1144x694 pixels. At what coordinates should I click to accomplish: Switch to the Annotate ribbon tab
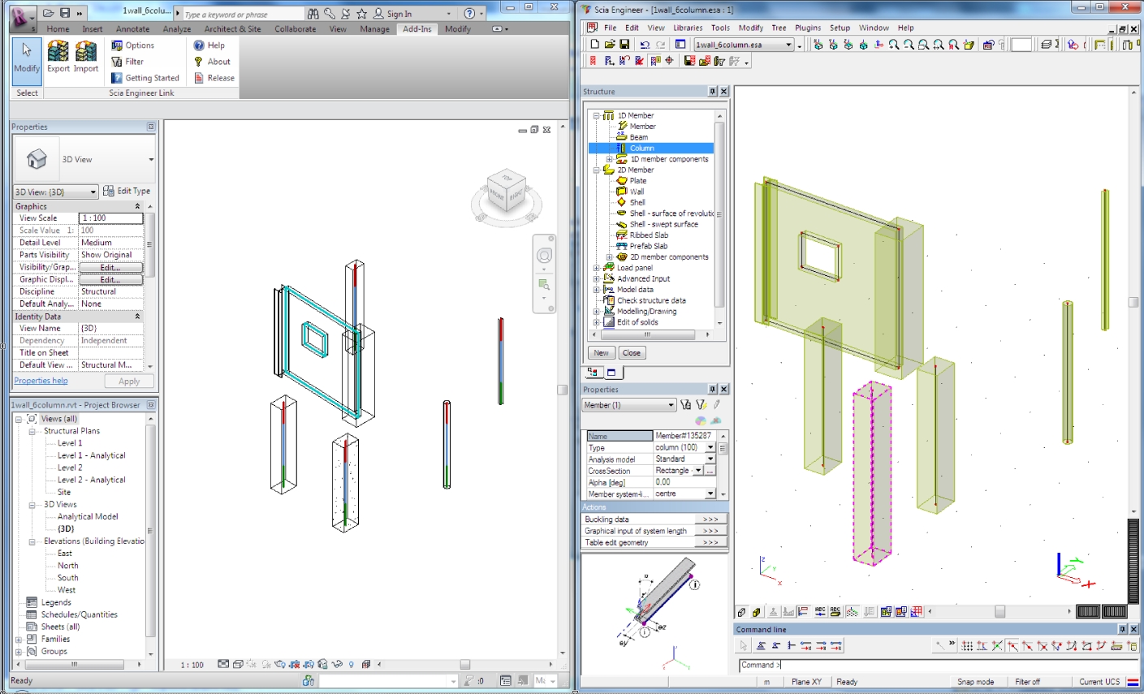click(x=132, y=28)
